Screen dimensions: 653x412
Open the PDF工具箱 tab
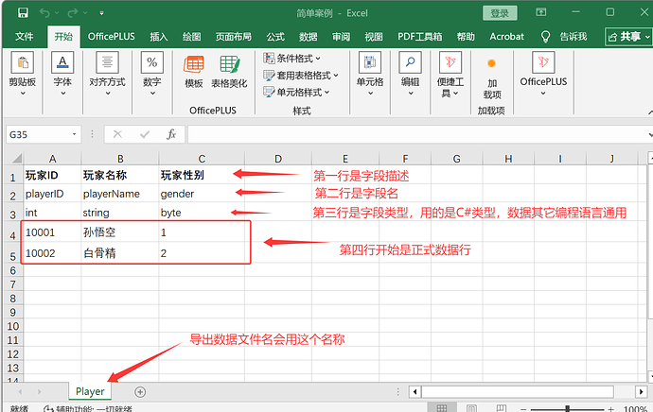pos(420,37)
